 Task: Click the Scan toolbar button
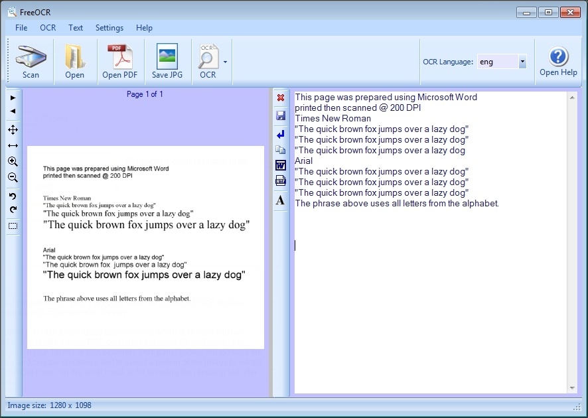tap(31, 62)
